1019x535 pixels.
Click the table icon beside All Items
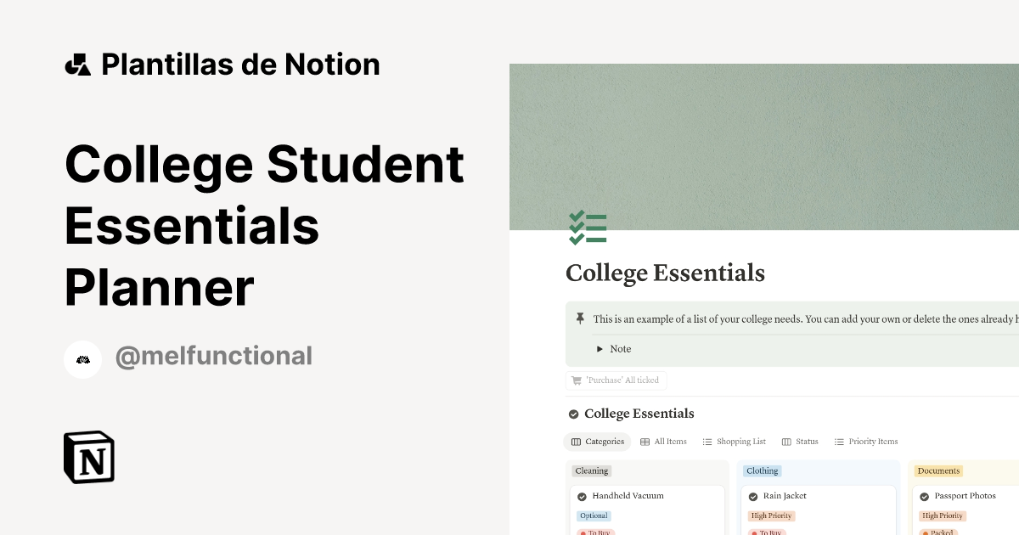(645, 442)
